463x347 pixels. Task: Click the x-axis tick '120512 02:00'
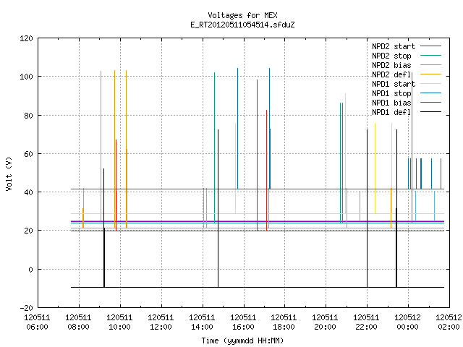coord(449,322)
